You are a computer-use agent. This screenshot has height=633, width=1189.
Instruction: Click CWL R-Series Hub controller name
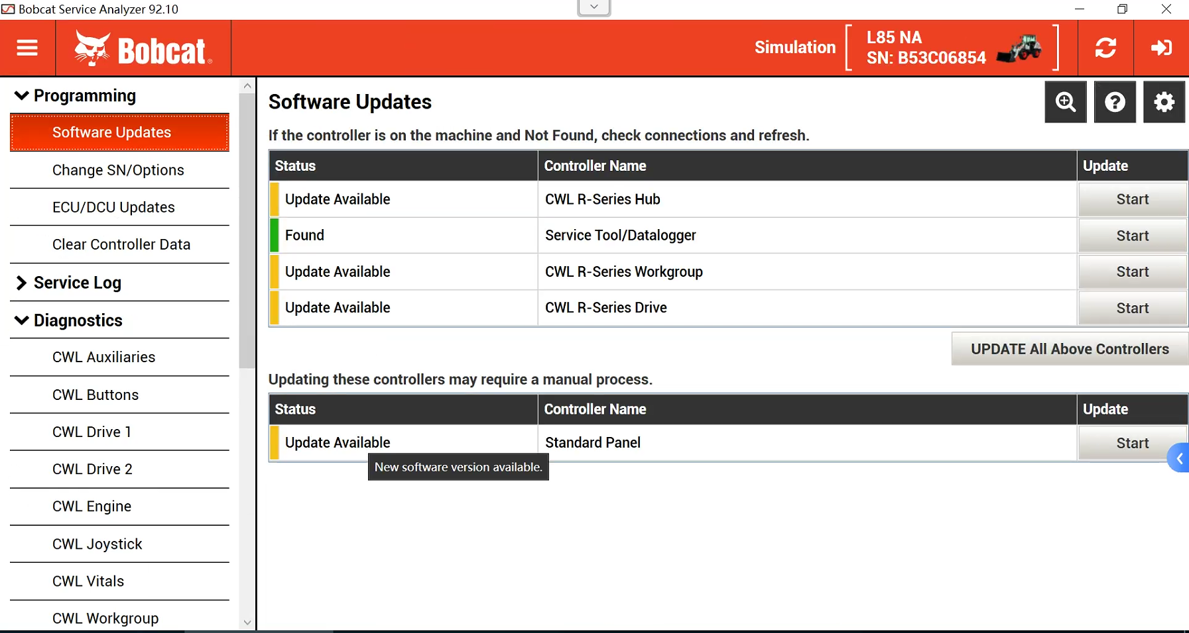click(602, 199)
